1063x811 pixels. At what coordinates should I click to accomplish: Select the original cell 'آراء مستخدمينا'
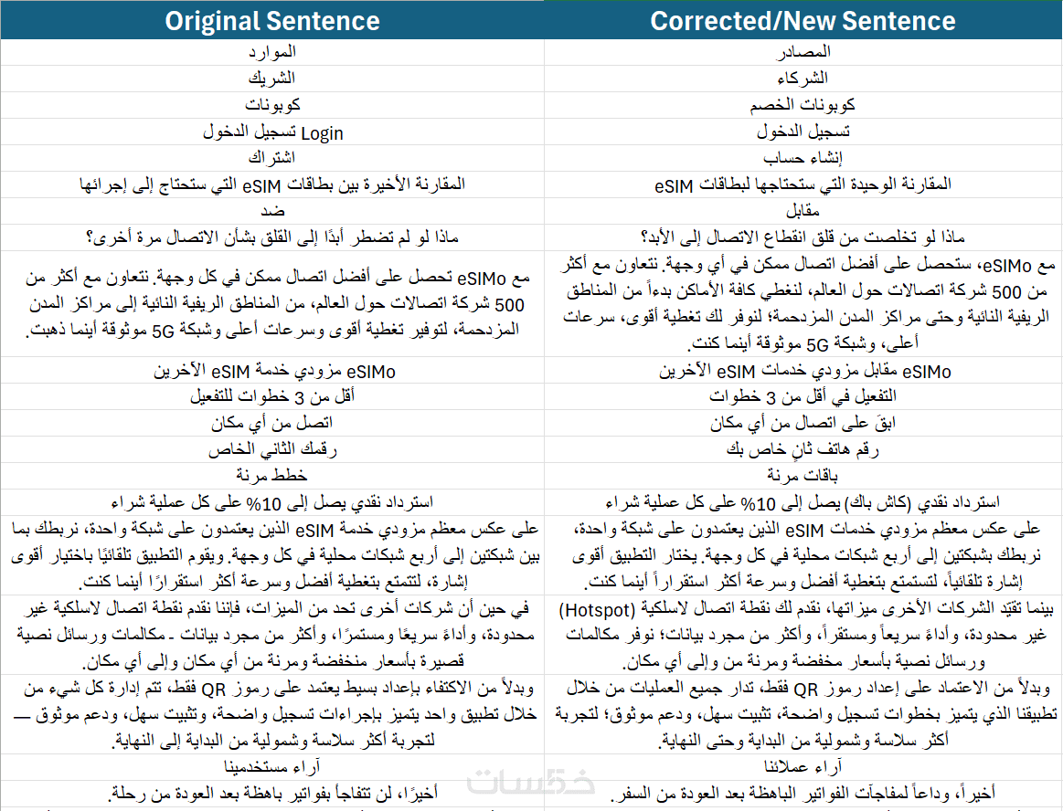coord(271,767)
